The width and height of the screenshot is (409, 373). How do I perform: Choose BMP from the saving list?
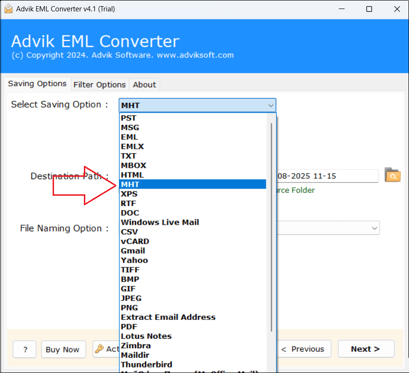point(192,279)
